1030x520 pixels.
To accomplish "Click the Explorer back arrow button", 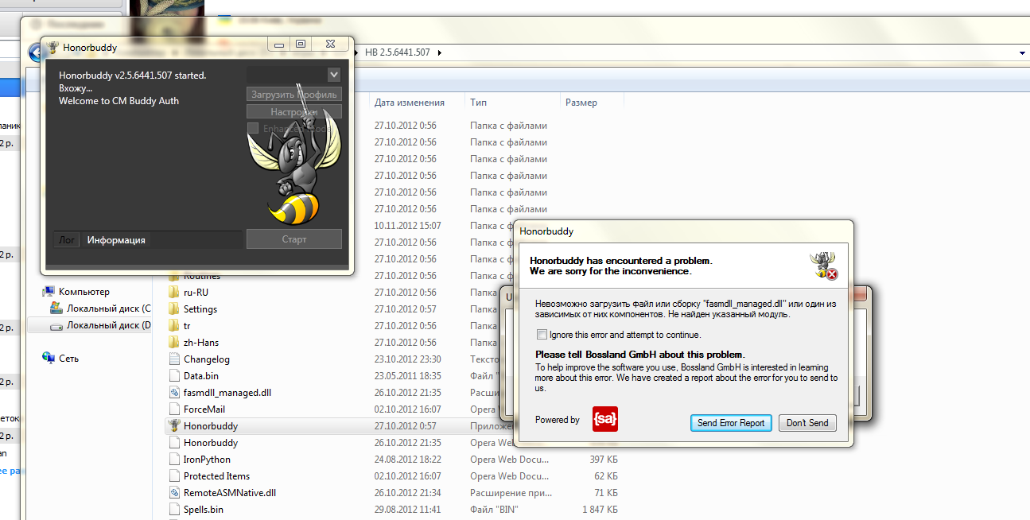I will tap(35, 53).
